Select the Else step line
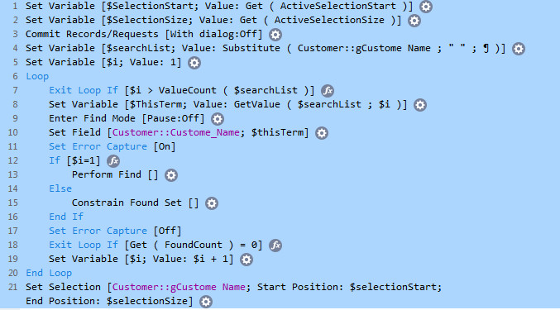Viewport: 560px width, 310px height. pyautogui.click(x=60, y=188)
